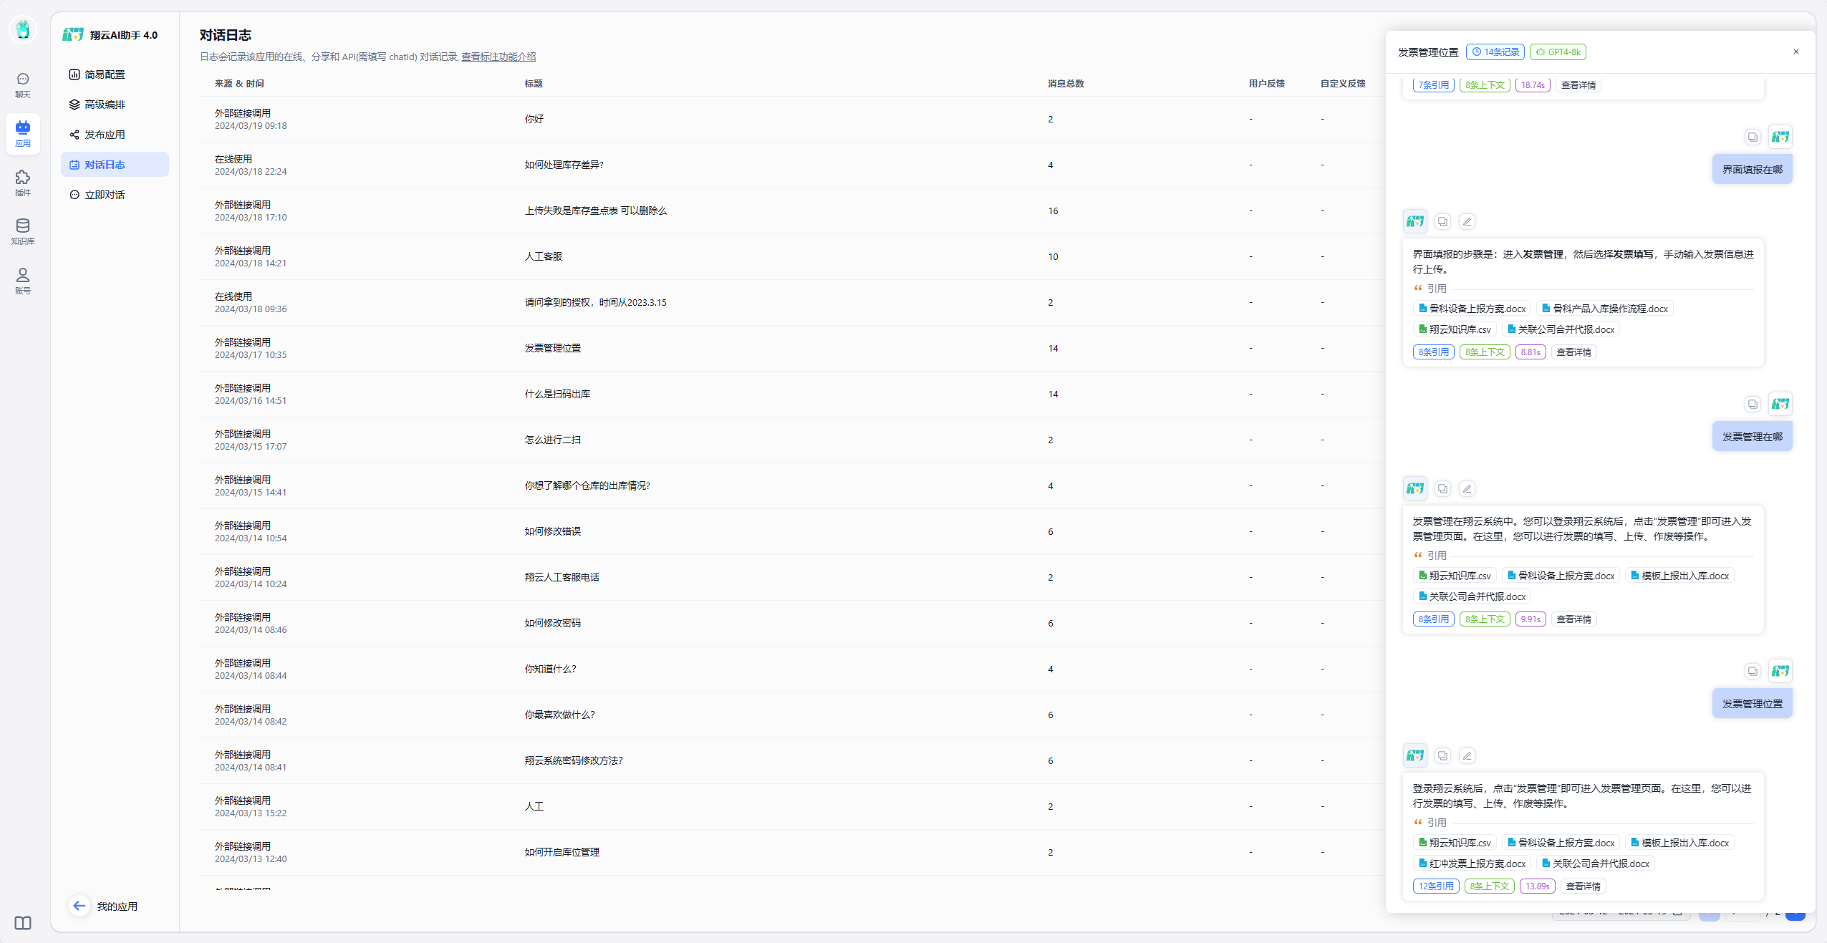The height and width of the screenshot is (943, 1827).
Task: Open the Knowledge base (知识库) sidebar icon
Action: (23, 231)
